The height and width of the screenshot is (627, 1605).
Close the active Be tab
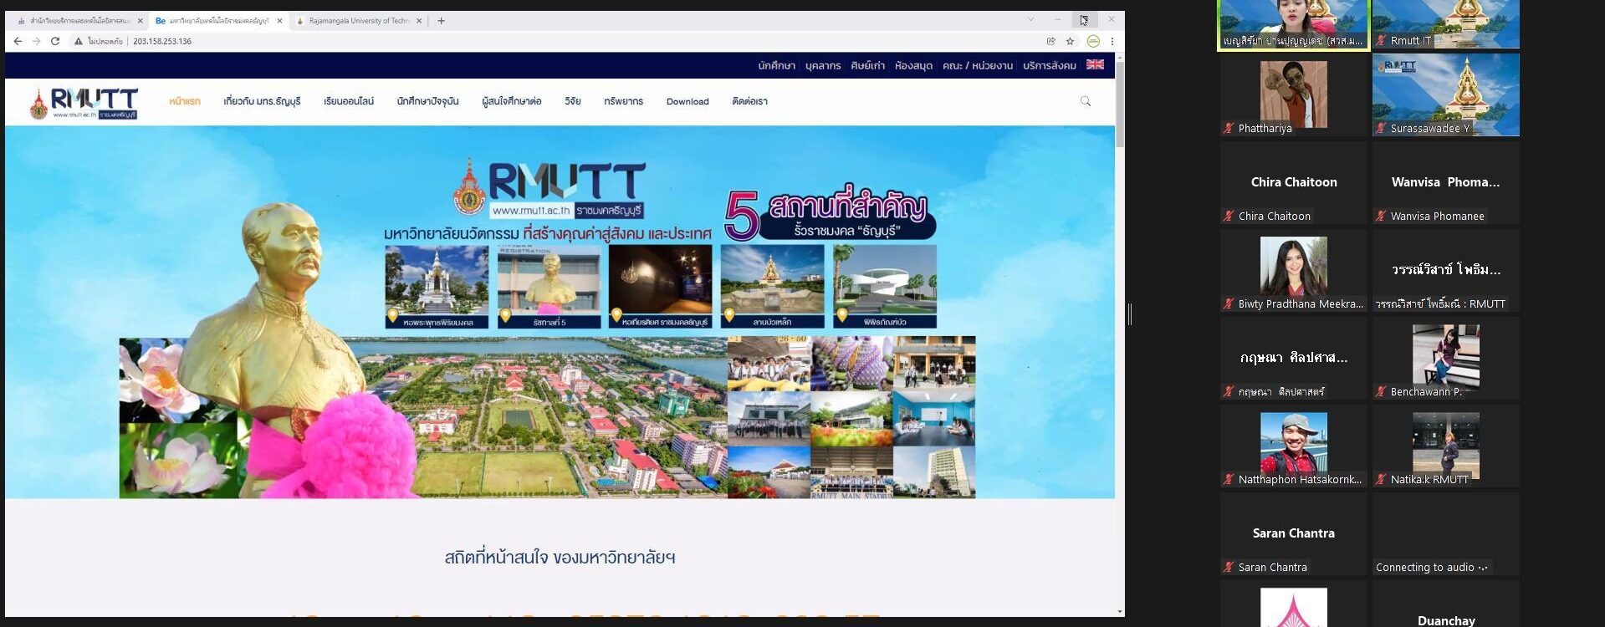279,21
